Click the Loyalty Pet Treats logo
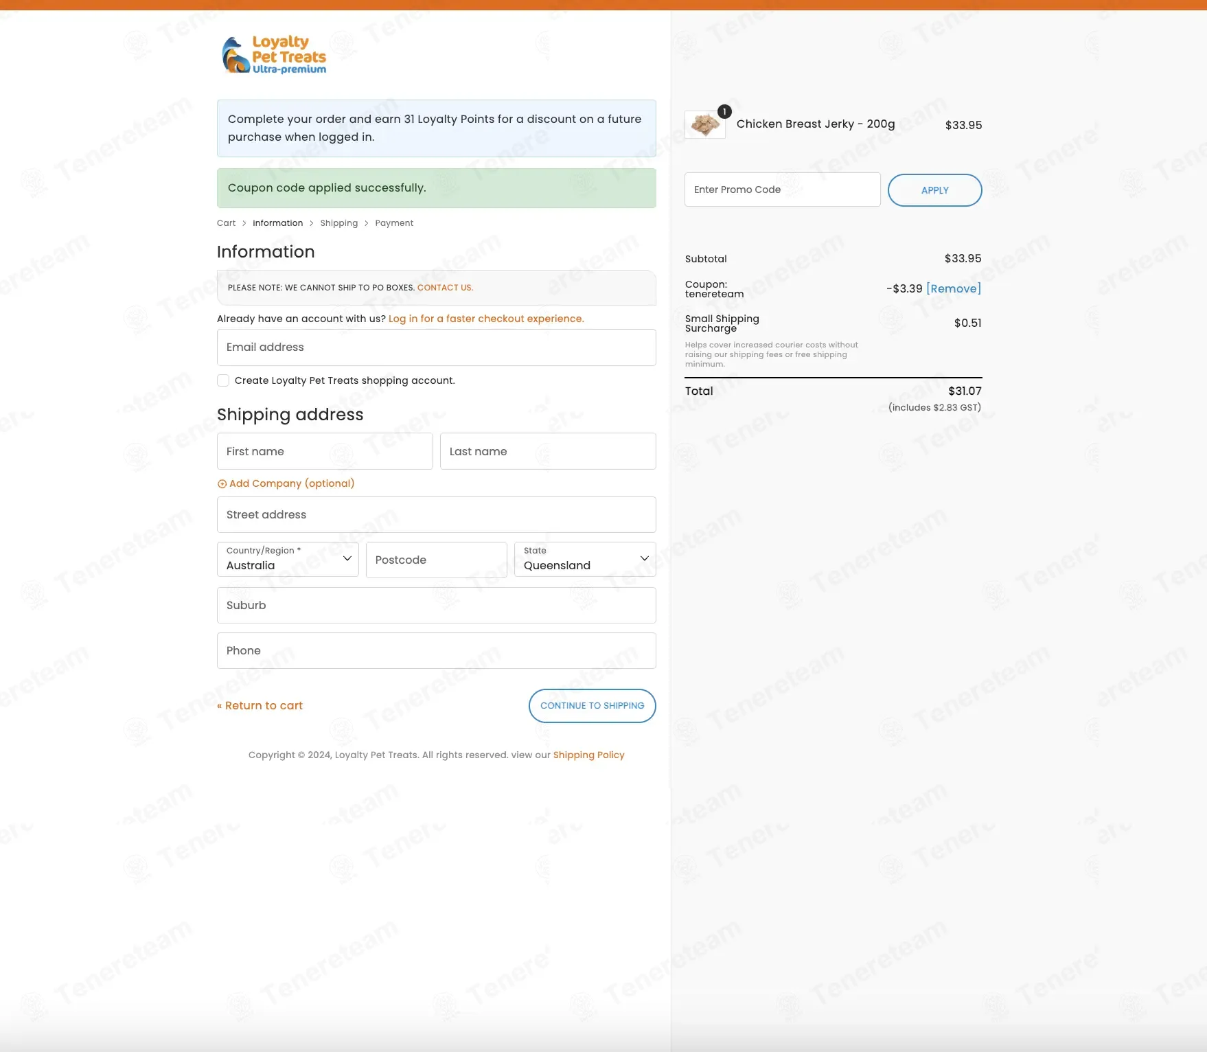Screen dimensions: 1207x1052 coord(274,55)
